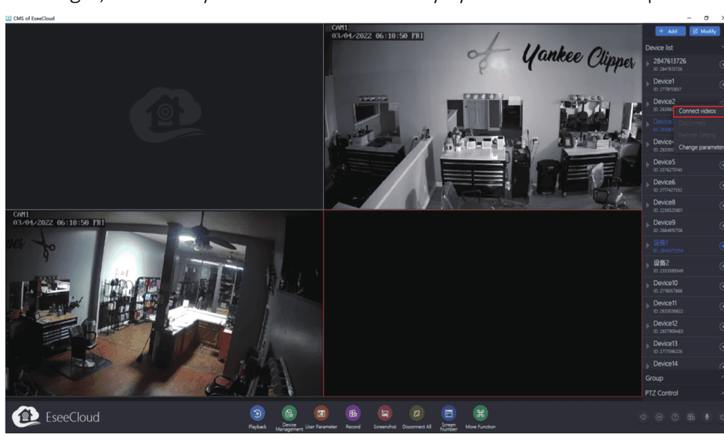
Task: Toggle the speaker sound icon
Action: (643, 417)
